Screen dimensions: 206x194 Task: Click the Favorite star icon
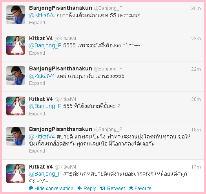click(x=131, y=188)
